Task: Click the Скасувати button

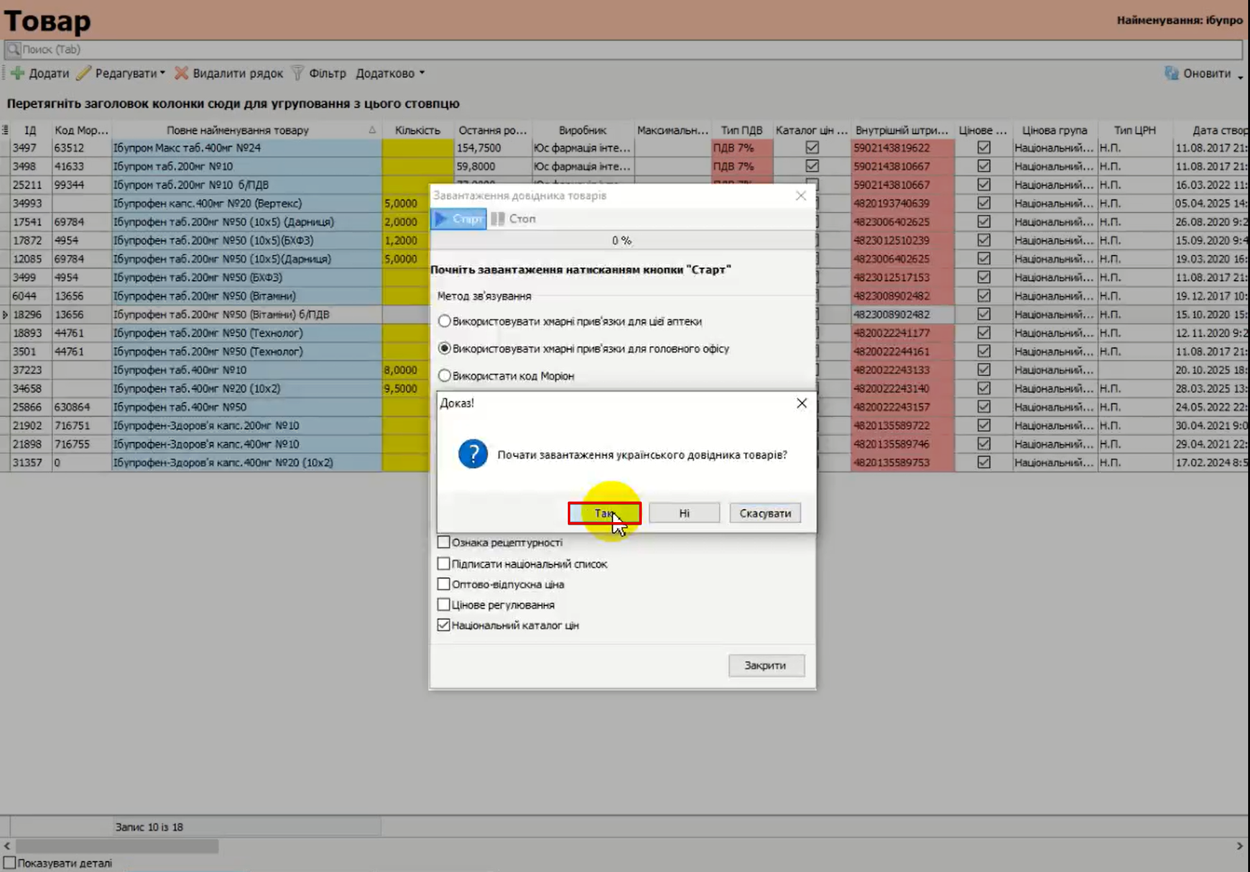Action: pos(765,513)
